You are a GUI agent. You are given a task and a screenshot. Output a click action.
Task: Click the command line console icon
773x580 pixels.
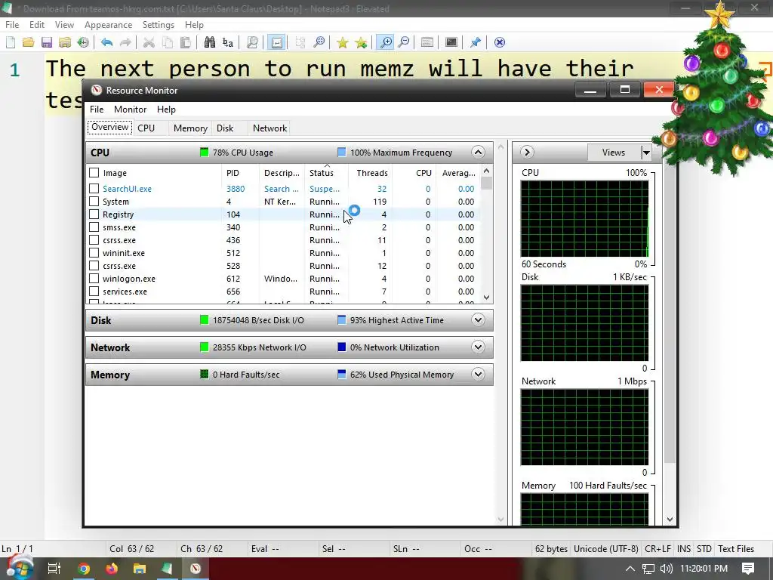(x=451, y=42)
